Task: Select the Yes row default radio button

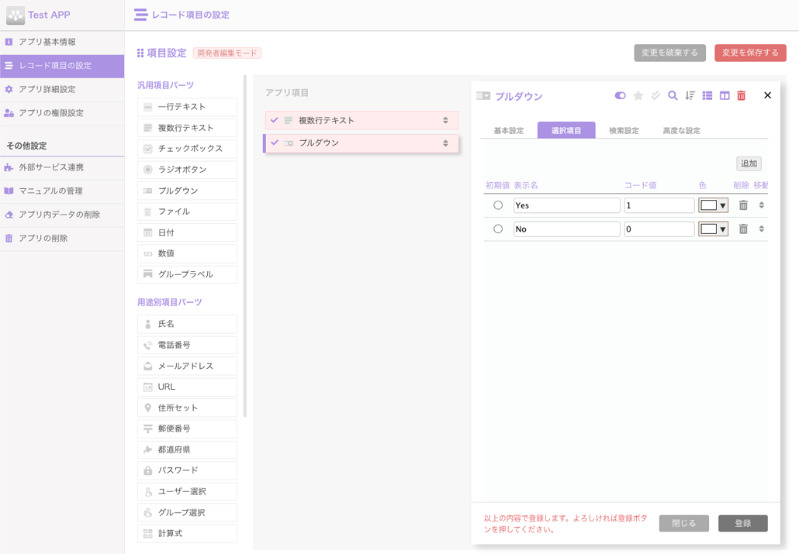Action: pos(498,205)
